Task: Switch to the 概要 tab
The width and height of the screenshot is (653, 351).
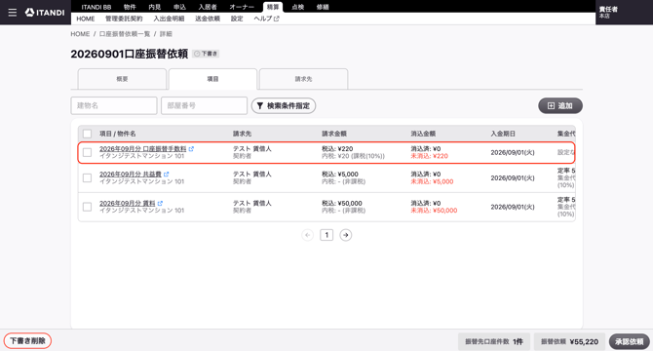Action: click(122, 79)
